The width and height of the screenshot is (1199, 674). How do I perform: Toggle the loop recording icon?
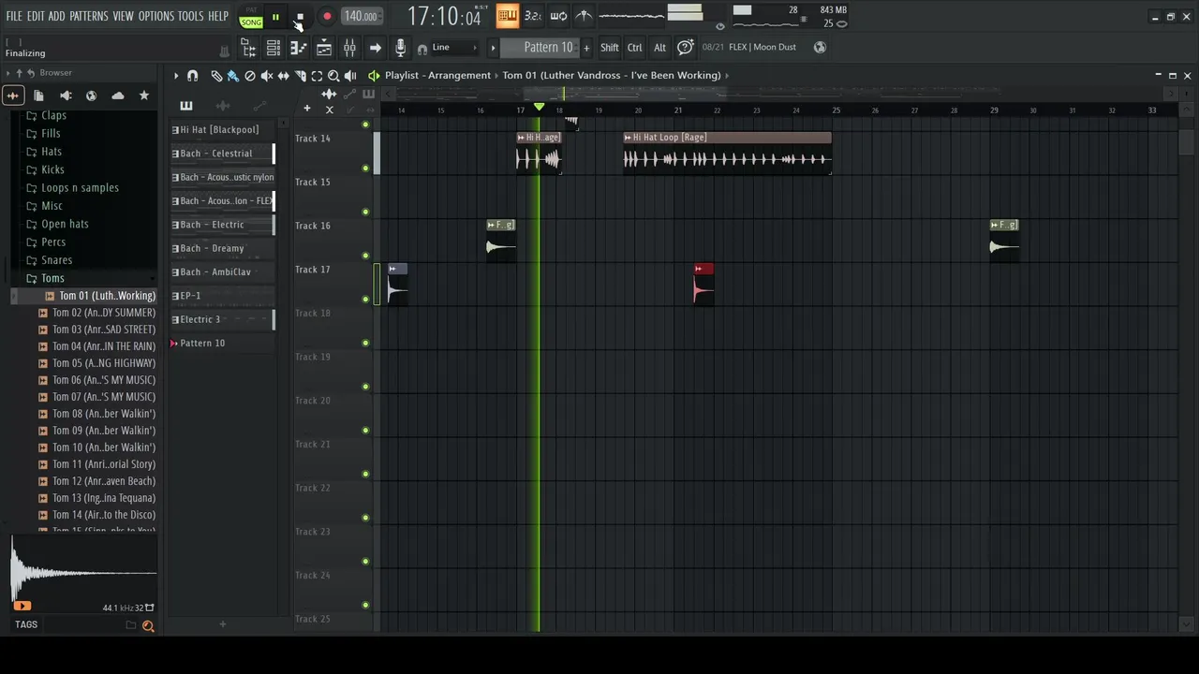pyautogui.click(x=558, y=16)
